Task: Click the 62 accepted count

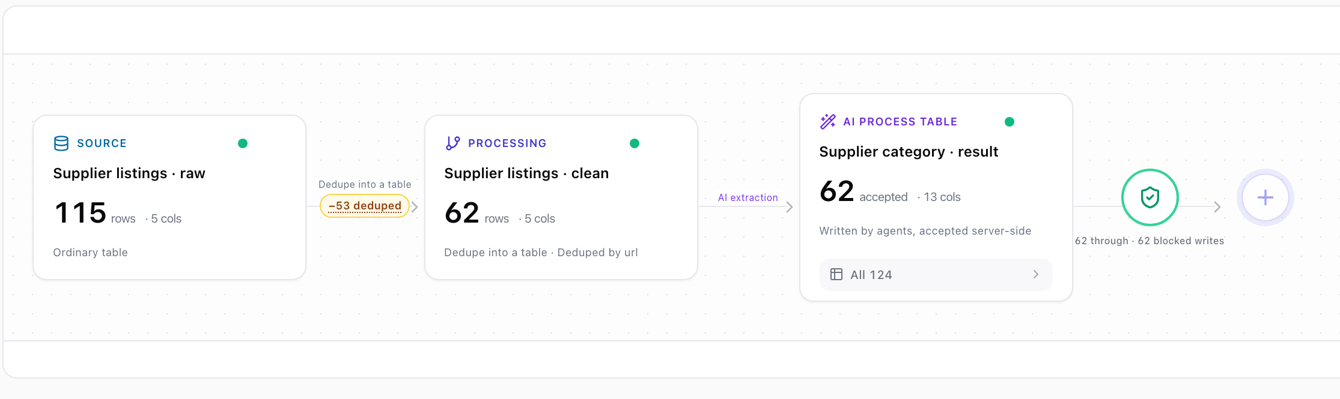Action: [x=864, y=192]
